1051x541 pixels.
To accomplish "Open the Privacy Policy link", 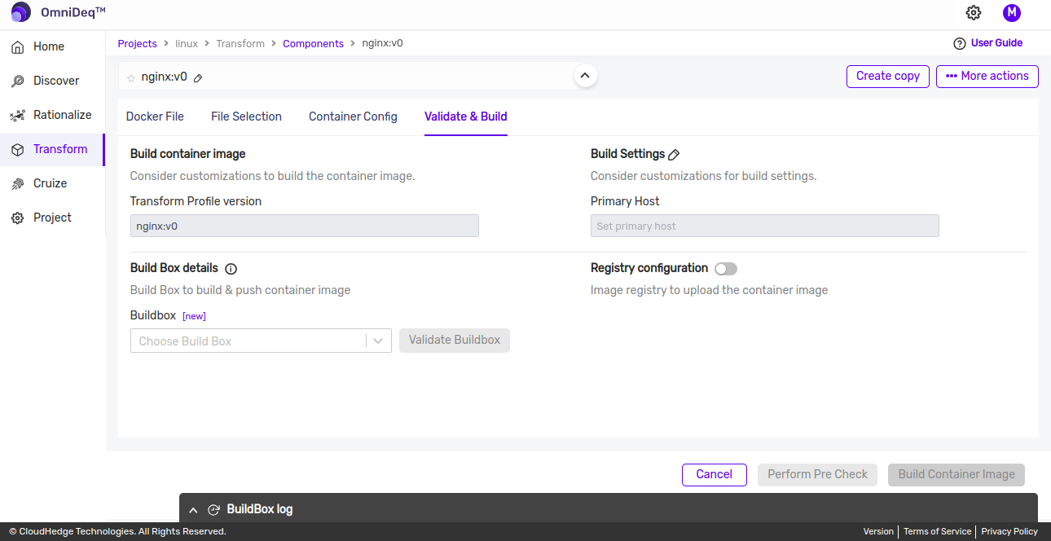I will click(x=1009, y=531).
